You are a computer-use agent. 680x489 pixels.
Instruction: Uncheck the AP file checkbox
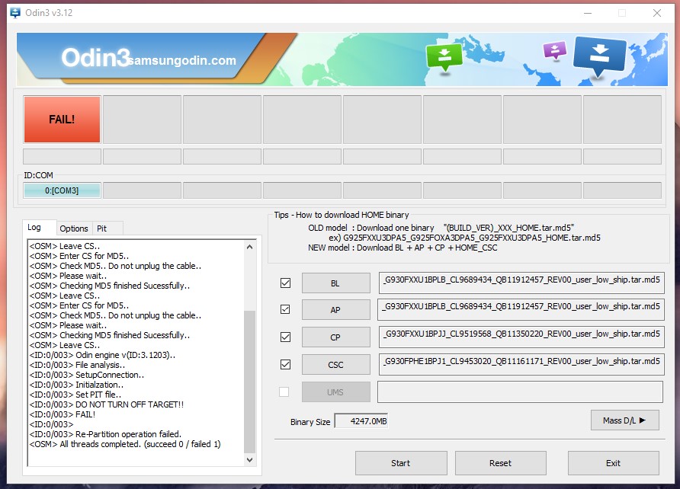point(285,309)
